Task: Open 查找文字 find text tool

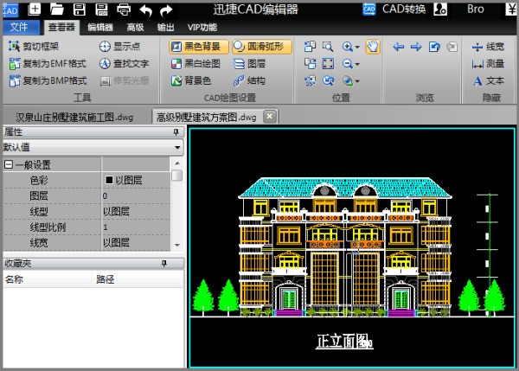Action: (124, 64)
